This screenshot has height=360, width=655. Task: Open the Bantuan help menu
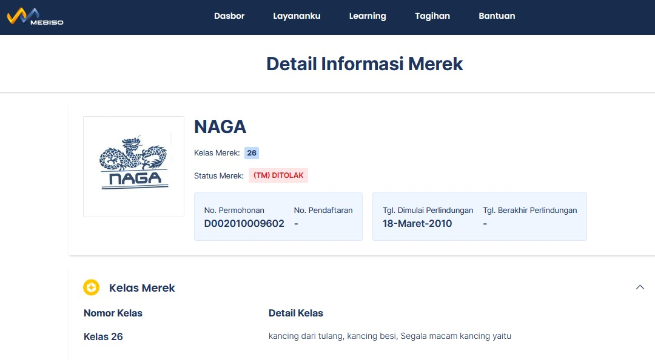pos(497,16)
